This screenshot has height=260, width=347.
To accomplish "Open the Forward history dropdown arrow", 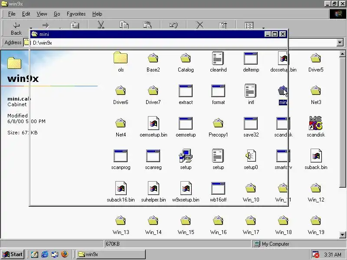I will pyautogui.click(x=60, y=28).
